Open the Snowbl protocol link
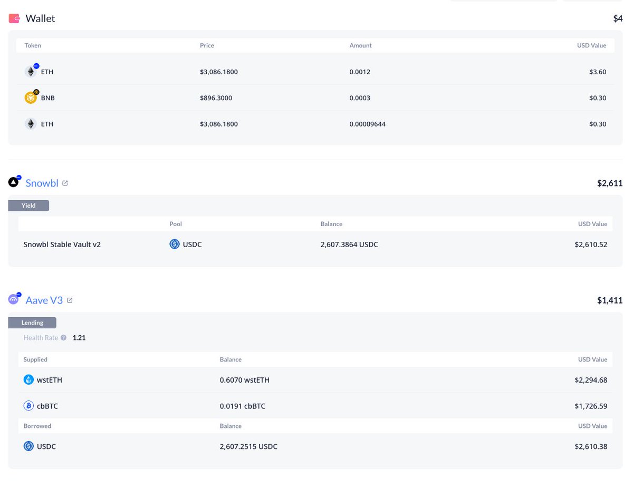 [x=42, y=183]
